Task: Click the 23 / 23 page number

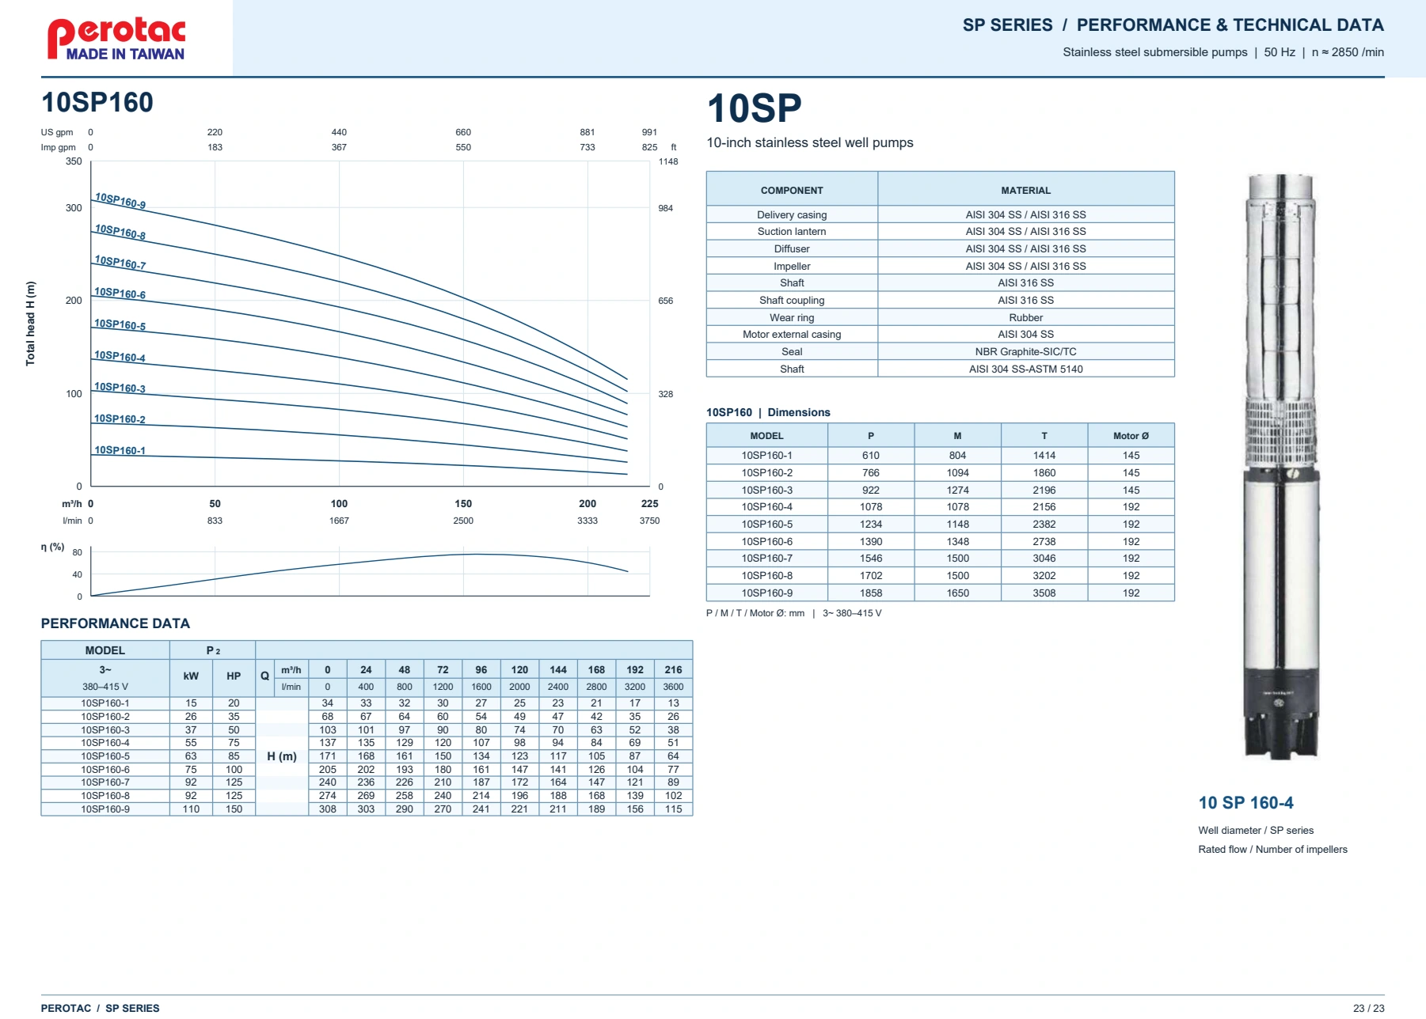Action: point(1368,1008)
